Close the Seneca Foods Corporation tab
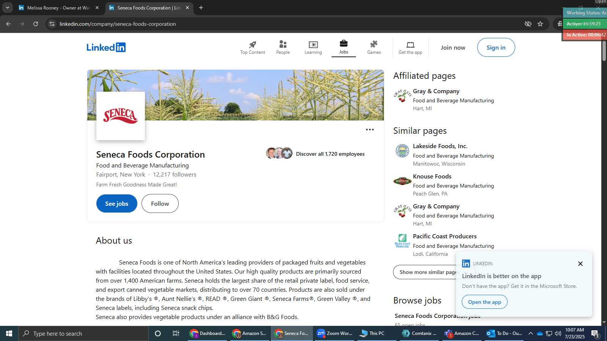607x341 pixels. (x=187, y=8)
